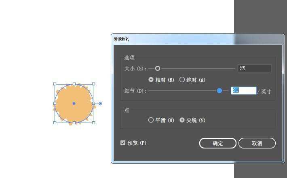Click the orange shape's center point

point(74,104)
